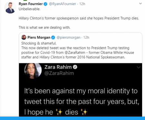The height and width of the screenshot is (120, 145).
Task: Open the Piers Morgan name in quoted tweet
Action: pos(39,37)
